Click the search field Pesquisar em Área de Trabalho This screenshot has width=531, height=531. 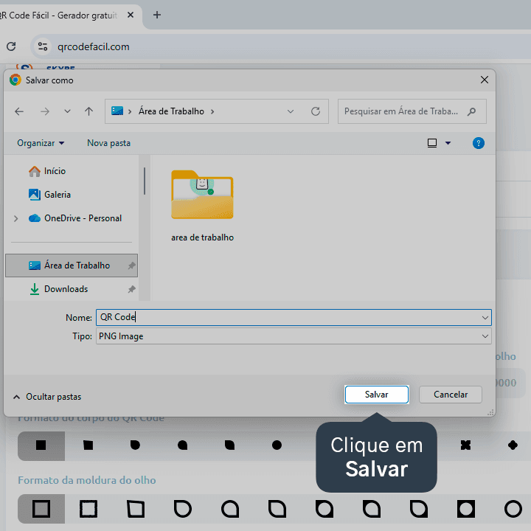(x=412, y=111)
